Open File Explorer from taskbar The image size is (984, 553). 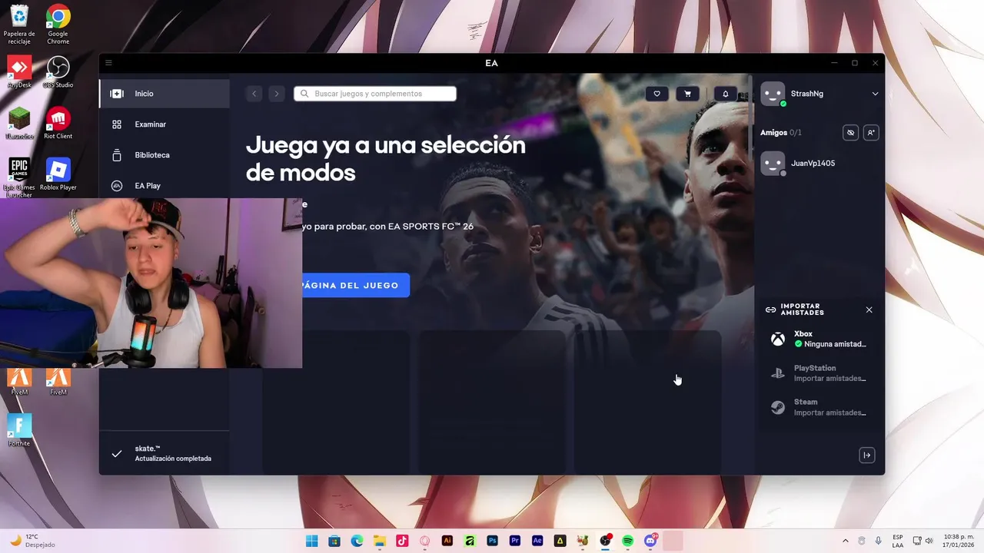(x=379, y=541)
